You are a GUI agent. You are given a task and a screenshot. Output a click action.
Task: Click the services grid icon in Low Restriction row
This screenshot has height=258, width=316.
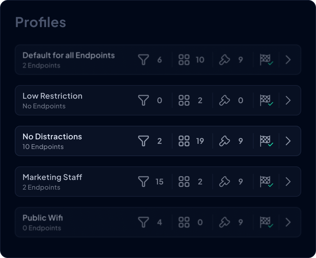(x=184, y=100)
